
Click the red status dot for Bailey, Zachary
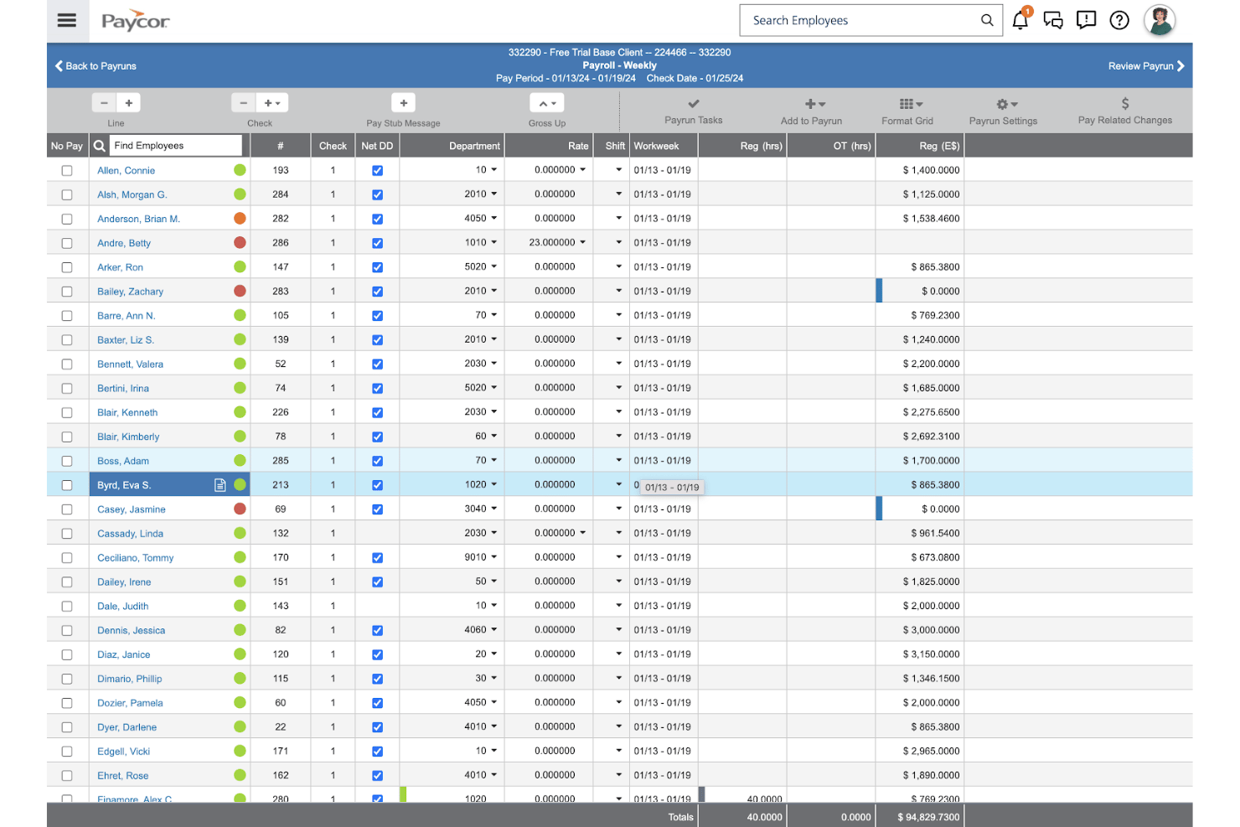(240, 291)
